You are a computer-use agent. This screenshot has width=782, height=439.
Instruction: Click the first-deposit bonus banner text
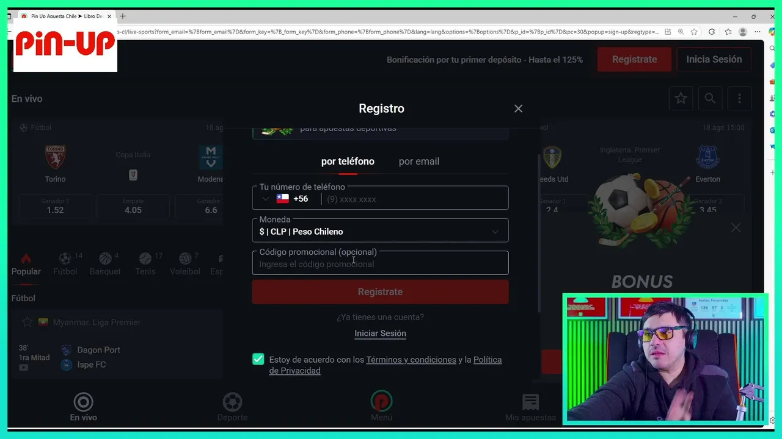[x=484, y=60]
